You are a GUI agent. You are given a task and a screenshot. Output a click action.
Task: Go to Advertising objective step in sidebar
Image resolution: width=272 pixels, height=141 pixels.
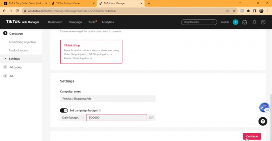[x=22, y=42]
